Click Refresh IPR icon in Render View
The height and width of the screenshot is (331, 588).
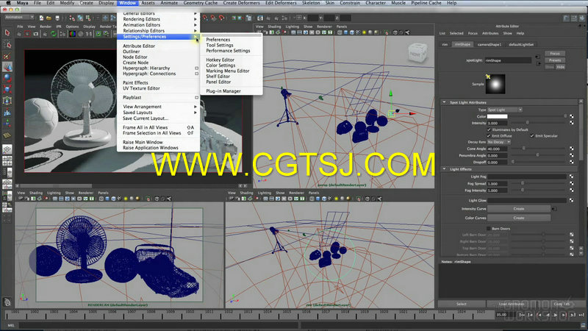point(54,34)
